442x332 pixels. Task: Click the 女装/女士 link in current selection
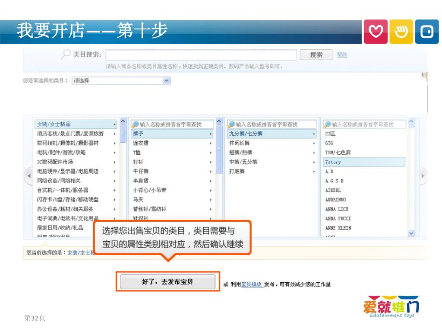pyautogui.click(x=80, y=252)
